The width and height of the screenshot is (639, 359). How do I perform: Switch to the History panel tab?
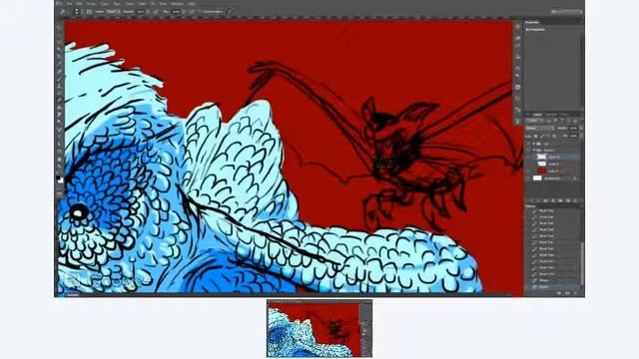coord(530,206)
